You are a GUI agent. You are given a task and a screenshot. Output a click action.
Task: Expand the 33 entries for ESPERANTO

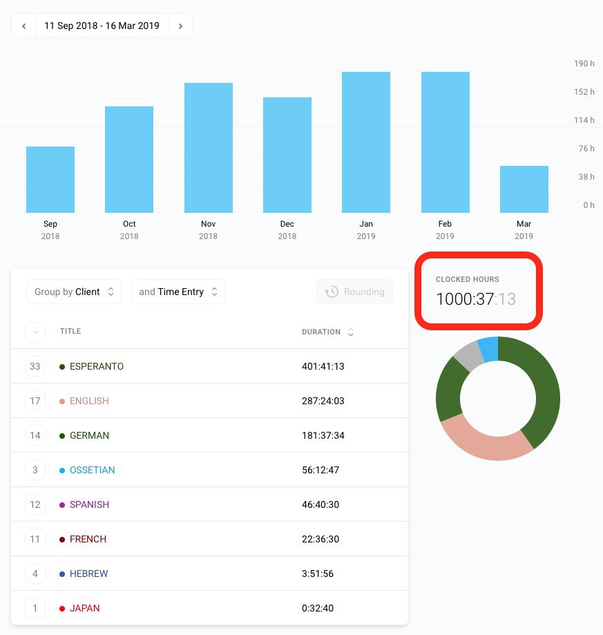35,366
